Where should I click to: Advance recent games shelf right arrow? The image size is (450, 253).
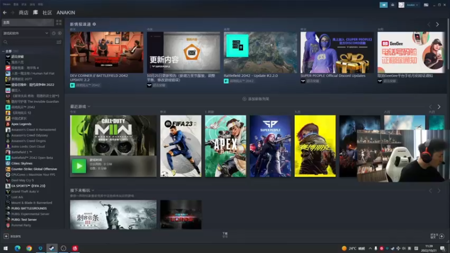[x=439, y=107]
